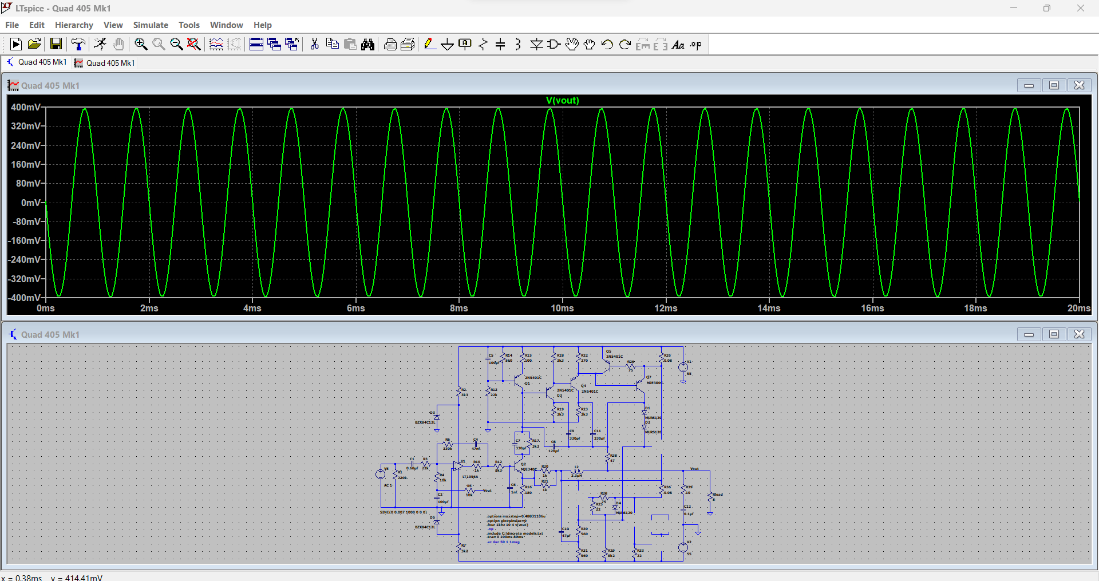Click the V(vout) trace label
This screenshot has height=581, width=1099.
[562, 100]
